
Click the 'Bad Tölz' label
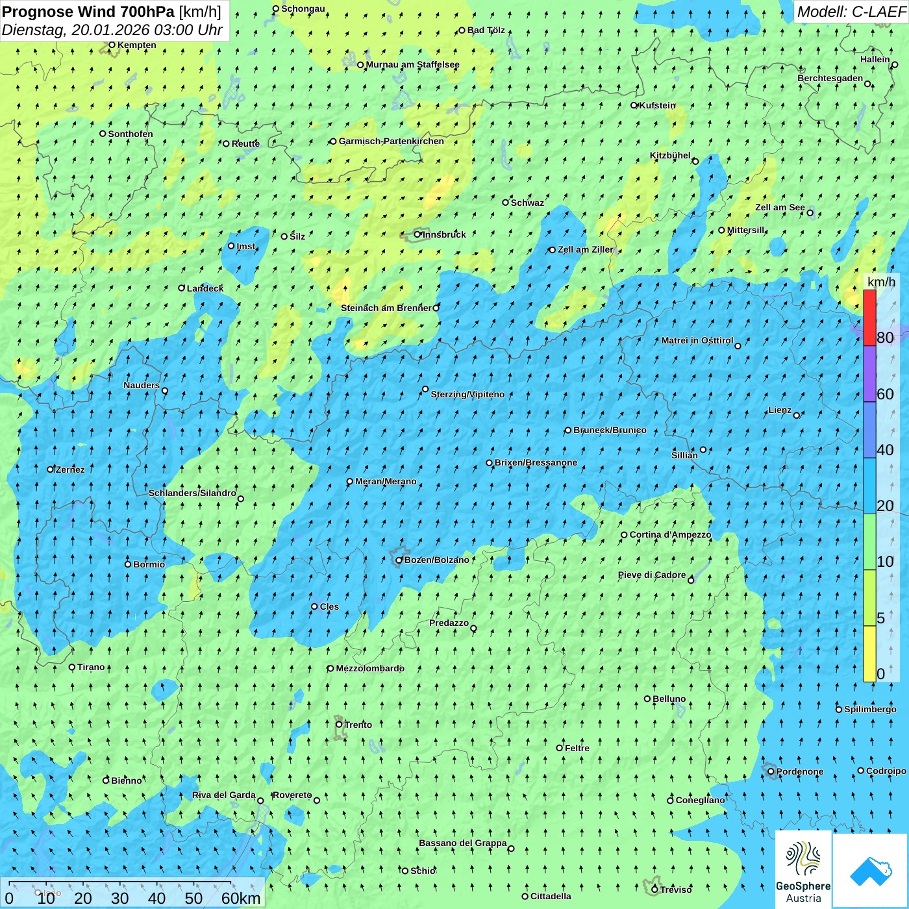pos(486,30)
